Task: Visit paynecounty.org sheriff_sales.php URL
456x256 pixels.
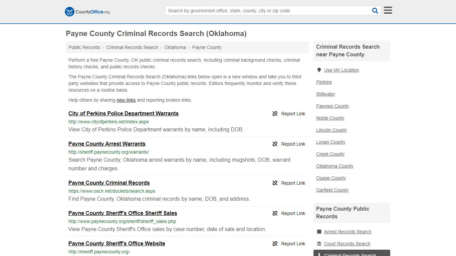Action: pyautogui.click(x=122, y=221)
